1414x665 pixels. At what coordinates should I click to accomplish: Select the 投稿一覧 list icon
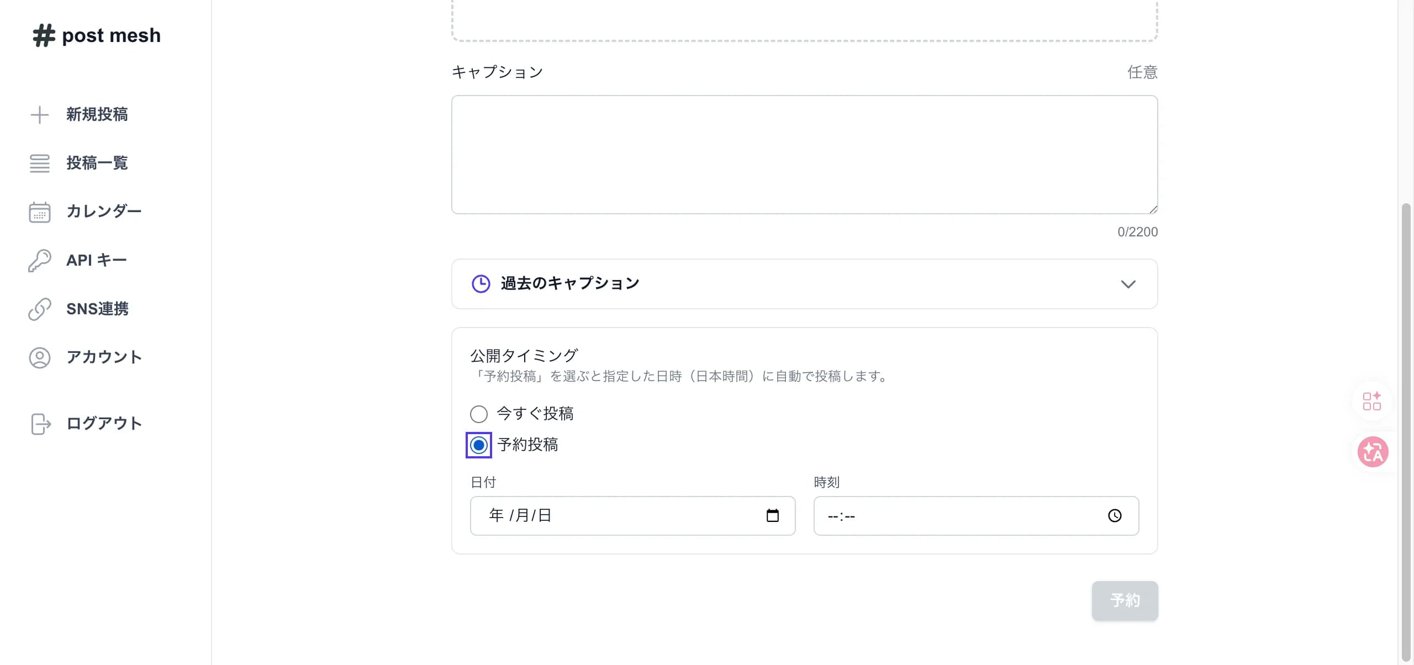tap(39, 163)
